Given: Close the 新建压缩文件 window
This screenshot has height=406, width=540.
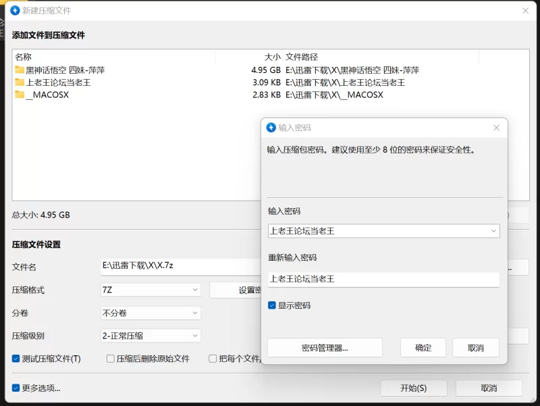Looking at the screenshot, I should point(525,11).
